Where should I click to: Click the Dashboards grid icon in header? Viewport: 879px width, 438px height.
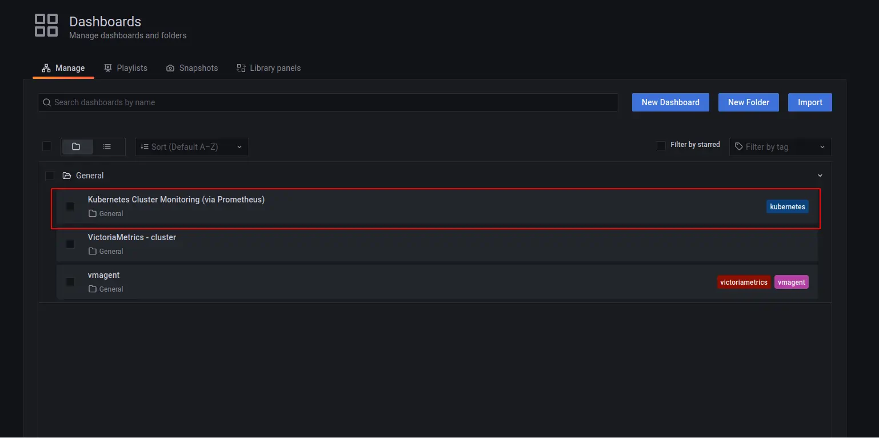click(46, 26)
